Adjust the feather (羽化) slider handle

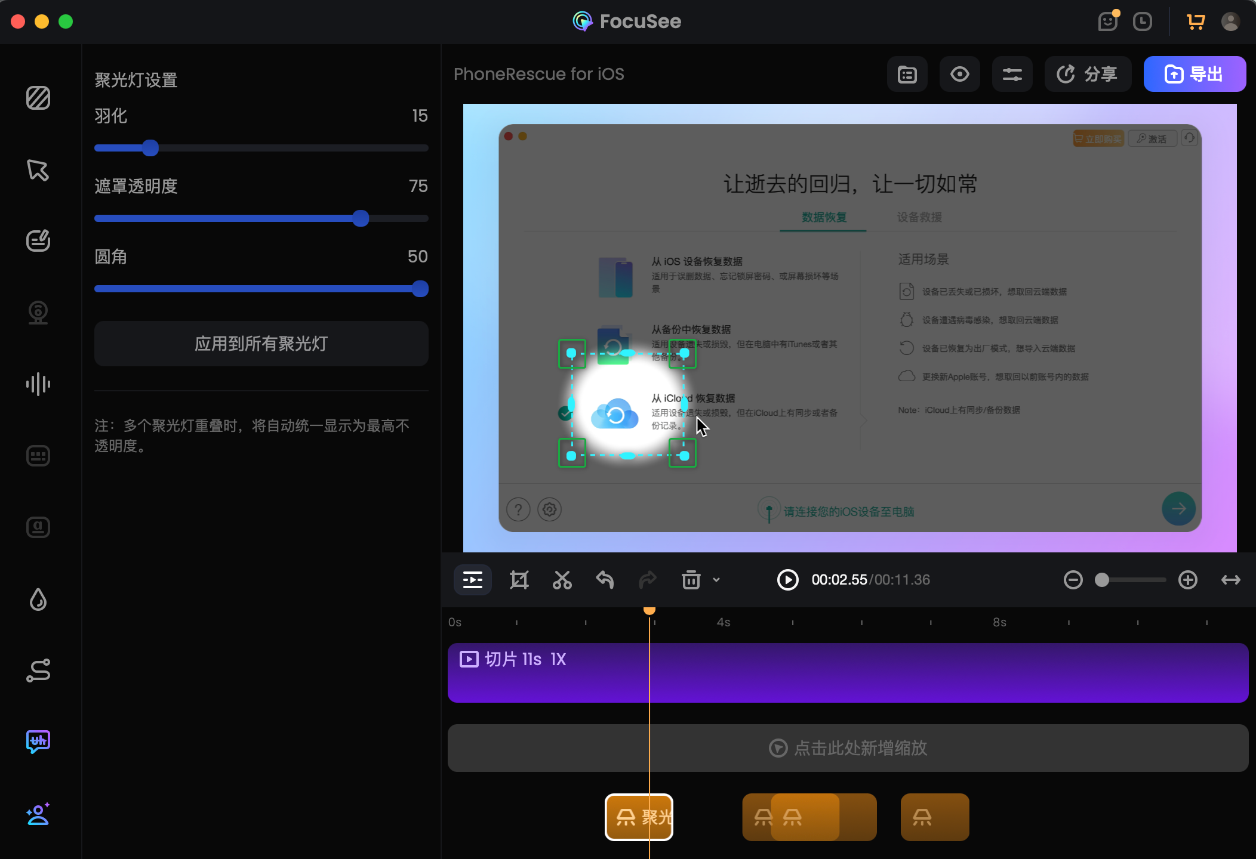[150, 148]
